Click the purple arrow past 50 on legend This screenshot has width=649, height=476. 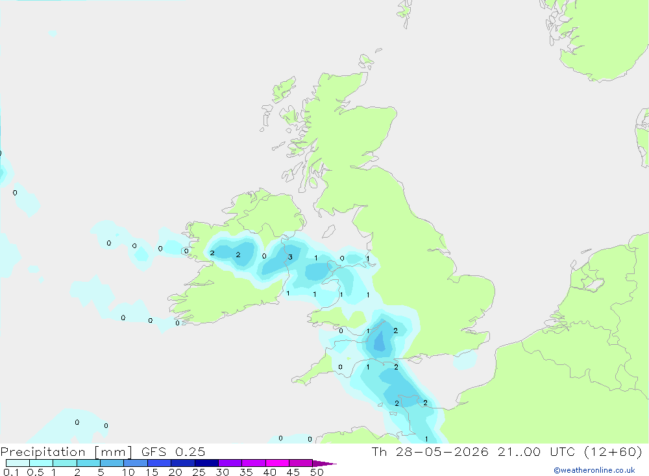click(x=324, y=464)
